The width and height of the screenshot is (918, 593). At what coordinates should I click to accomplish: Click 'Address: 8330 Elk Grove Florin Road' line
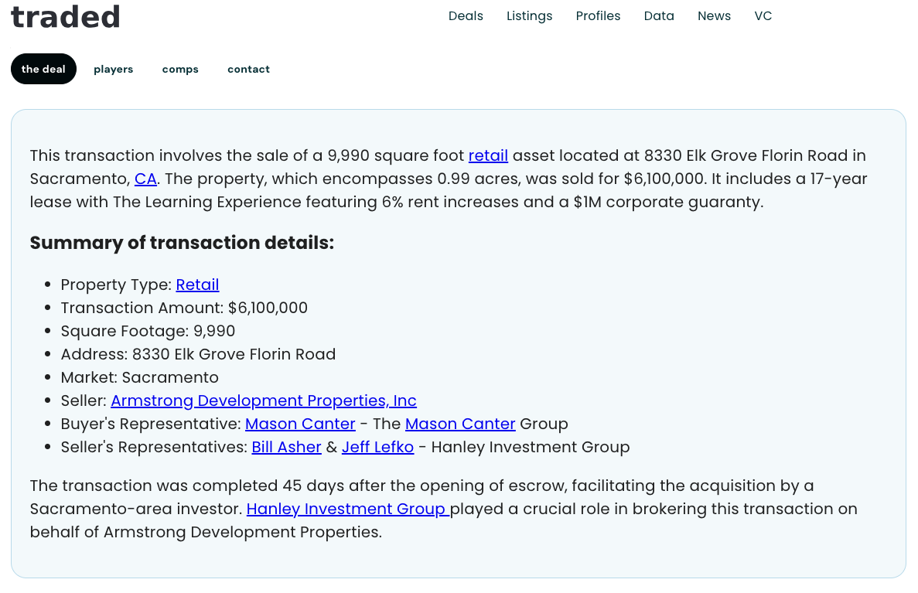click(198, 354)
